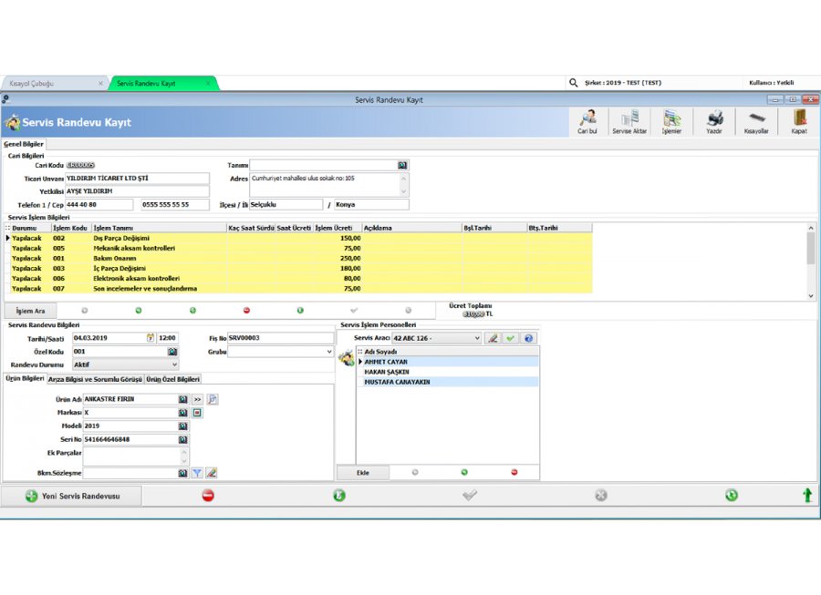Open the calendar picker for Tarihi/Saati
Viewport: 821px width, 595px height.
[x=151, y=338]
